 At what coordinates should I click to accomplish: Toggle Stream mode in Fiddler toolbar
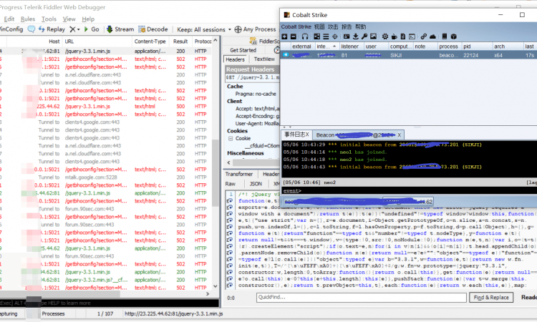coord(120,29)
